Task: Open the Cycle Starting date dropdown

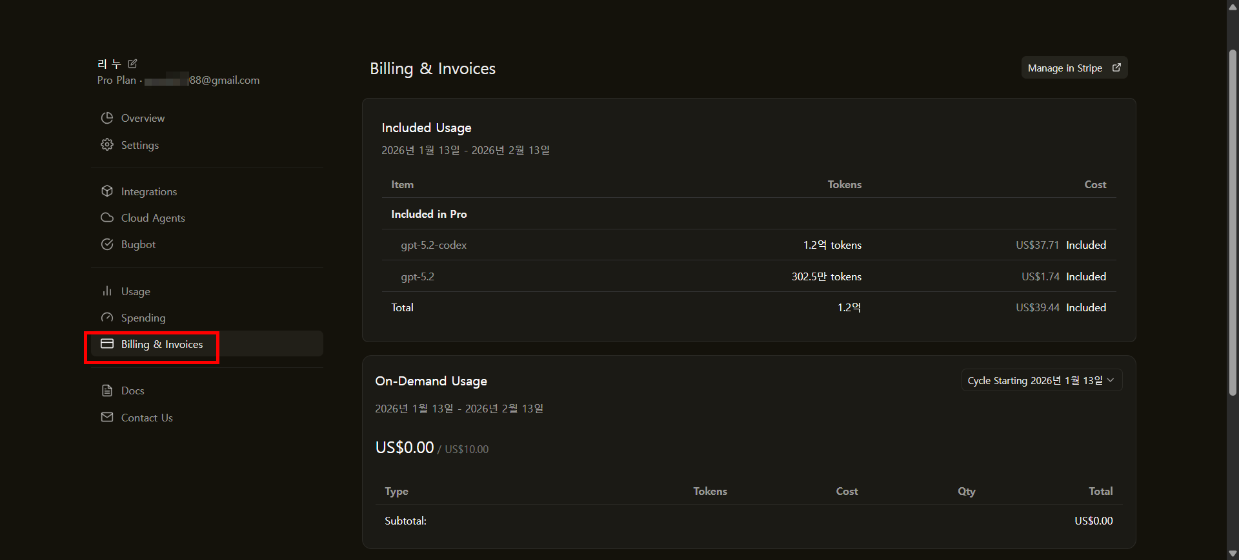Action: (1041, 380)
